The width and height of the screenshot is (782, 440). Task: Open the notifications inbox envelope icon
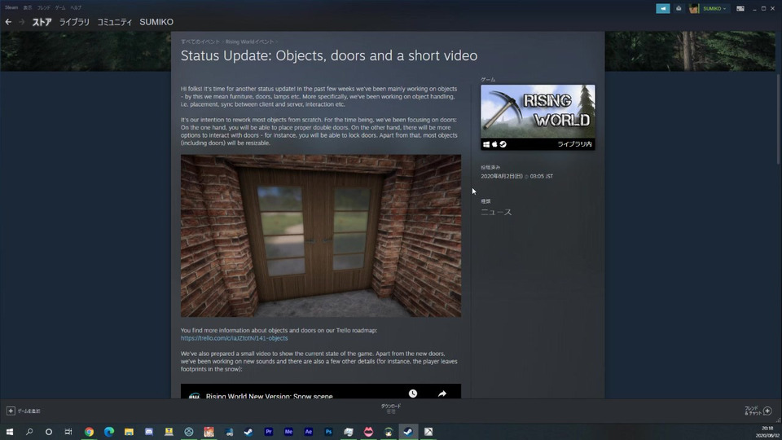tap(679, 8)
